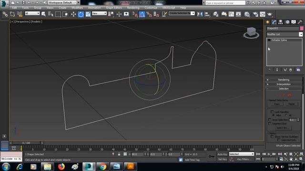Click Remove Modifier from stack icon
The width and height of the screenshot is (305, 171).
(x=290, y=70)
